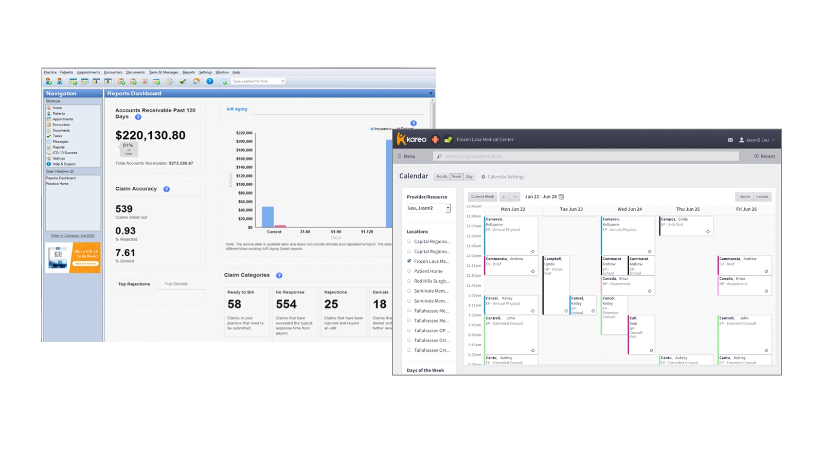
Task: Enable the Red Hills Surgic... location
Action: click(409, 281)
